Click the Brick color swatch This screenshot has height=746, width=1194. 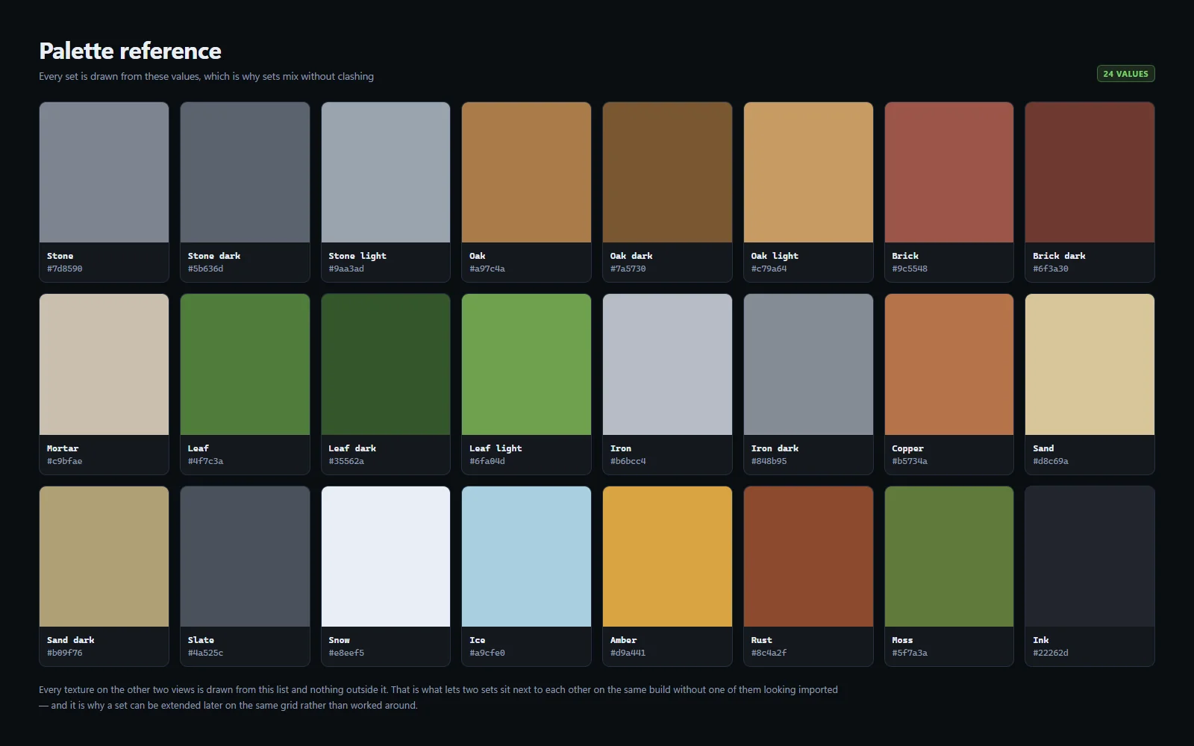coord(949,172)
